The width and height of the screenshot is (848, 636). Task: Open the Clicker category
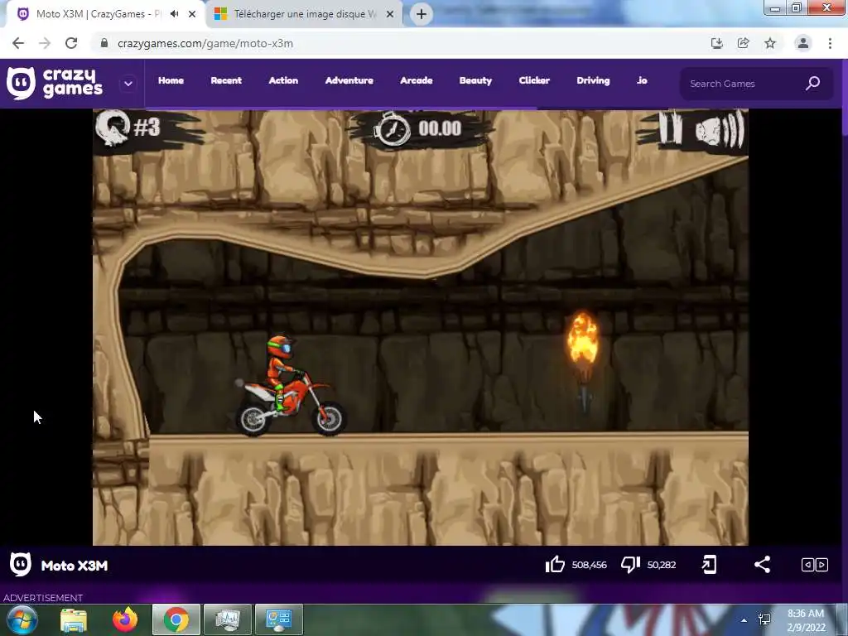pyautogui.click(x=534, y=80)
